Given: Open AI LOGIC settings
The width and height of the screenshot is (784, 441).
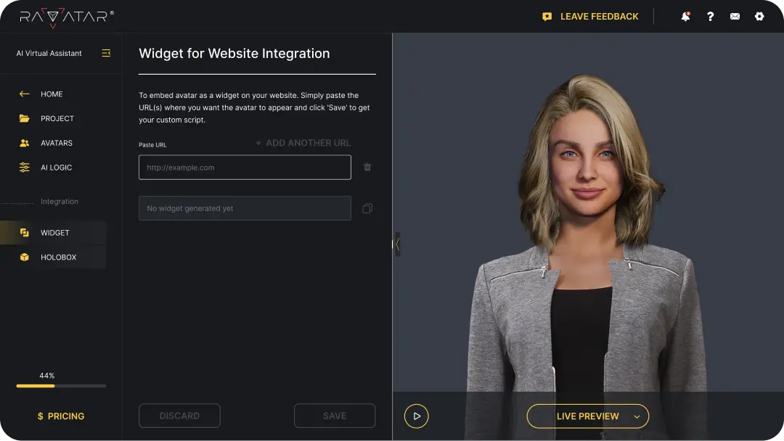Looking at the screenshot, I should click(56, 168).
